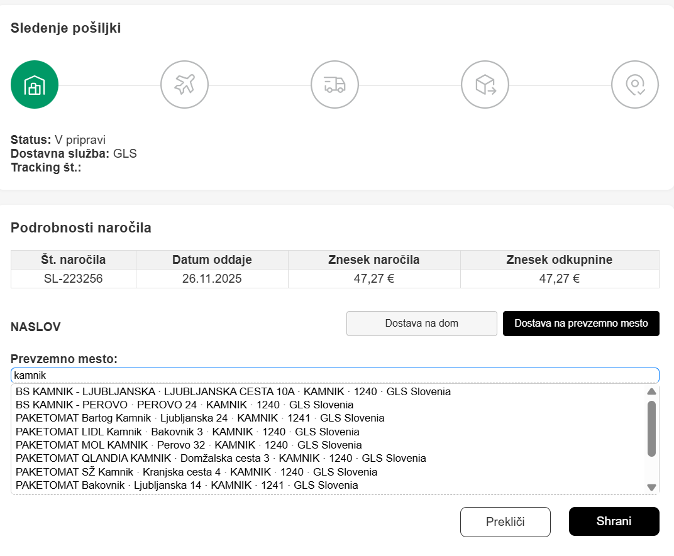Select PAKETOMAT LIDL Kamnik option

[187, 432]
